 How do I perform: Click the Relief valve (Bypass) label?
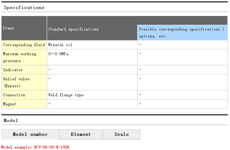pos(16,82)
